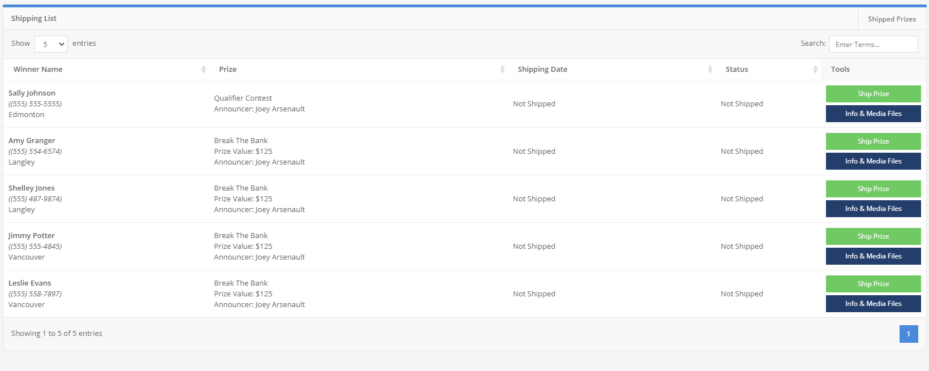Ship prize for Sally Johnson
The image size is (929, 371).
872,94
